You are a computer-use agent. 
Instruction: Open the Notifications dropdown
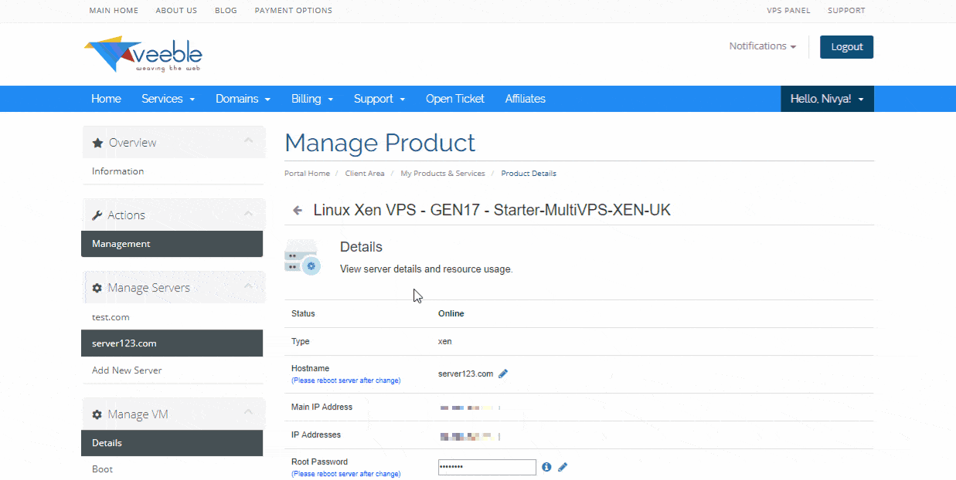(x=762, y=46)
